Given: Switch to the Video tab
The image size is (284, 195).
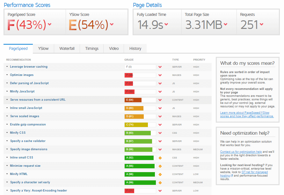Looking at the screenshot, I should tap(114, 49).
